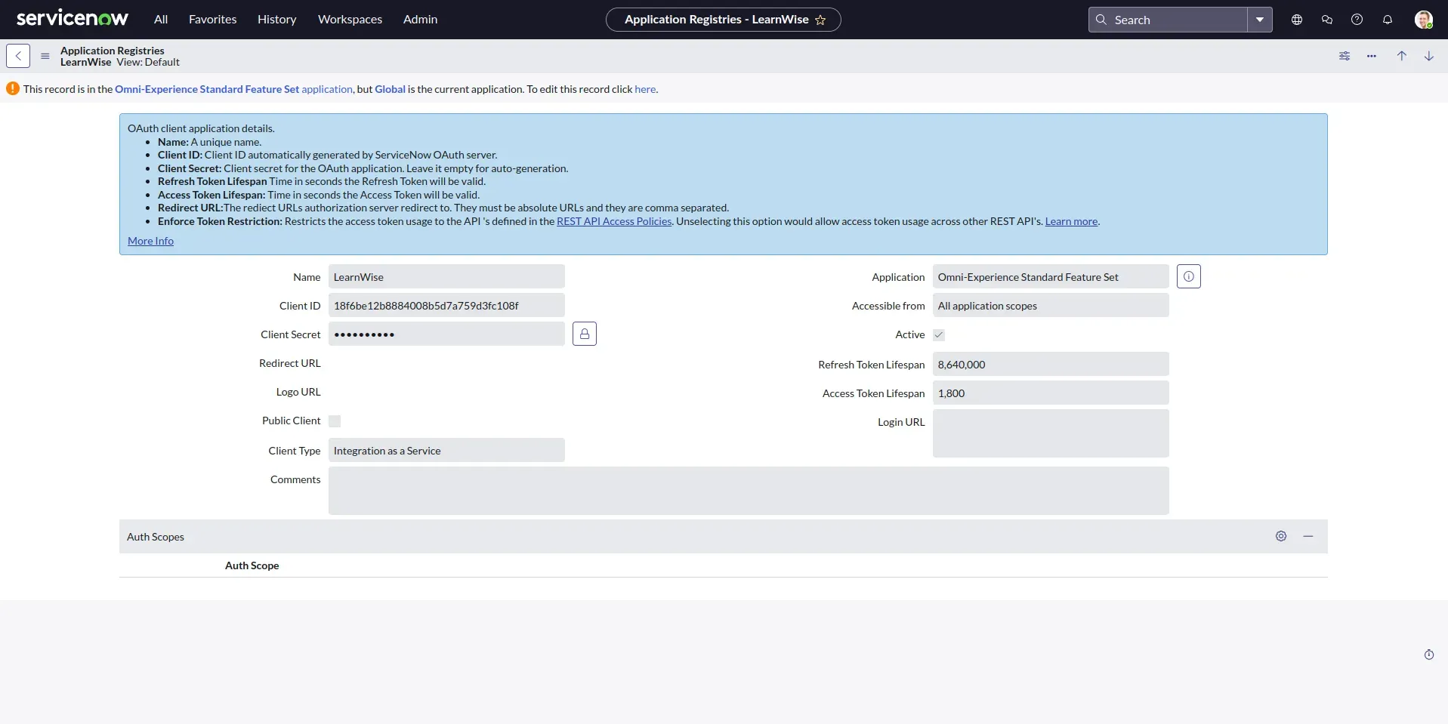Screen dimensions: 1448x724
Task: Click the Global application link
Action: [390, 89]
